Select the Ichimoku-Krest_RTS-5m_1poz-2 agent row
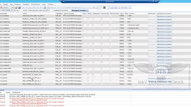This screenshot has height=107, width=191. click(x=33, y=72)
